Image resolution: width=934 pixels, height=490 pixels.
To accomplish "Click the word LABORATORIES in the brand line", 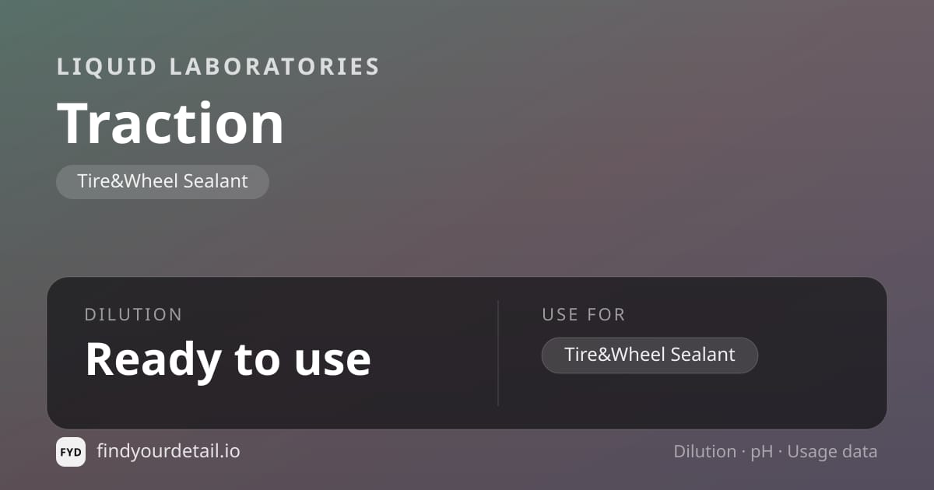I will pos(275,67).
